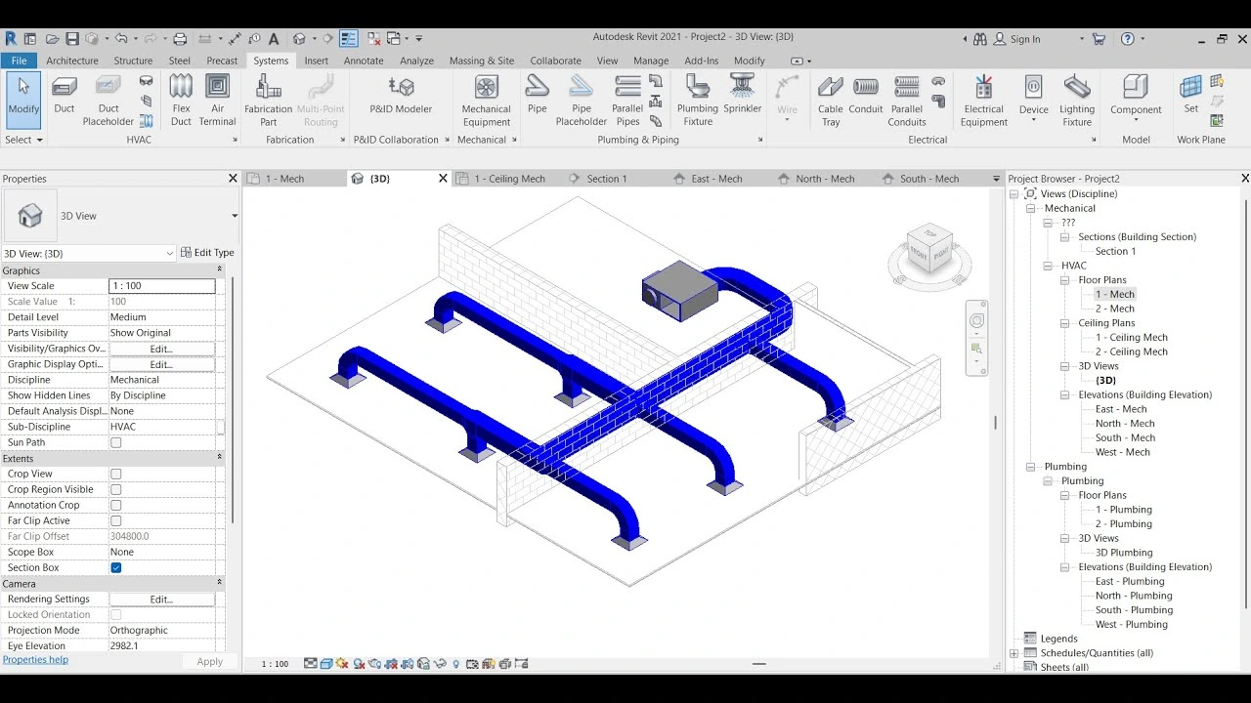
Task: Open the Fabrication Part tool
Action: [268, 101]
